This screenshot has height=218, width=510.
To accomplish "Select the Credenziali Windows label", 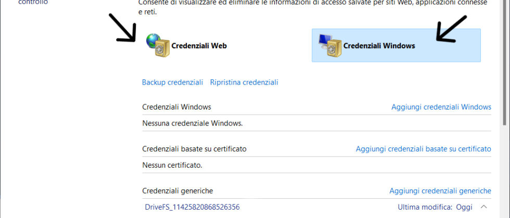I will [379, 46].
